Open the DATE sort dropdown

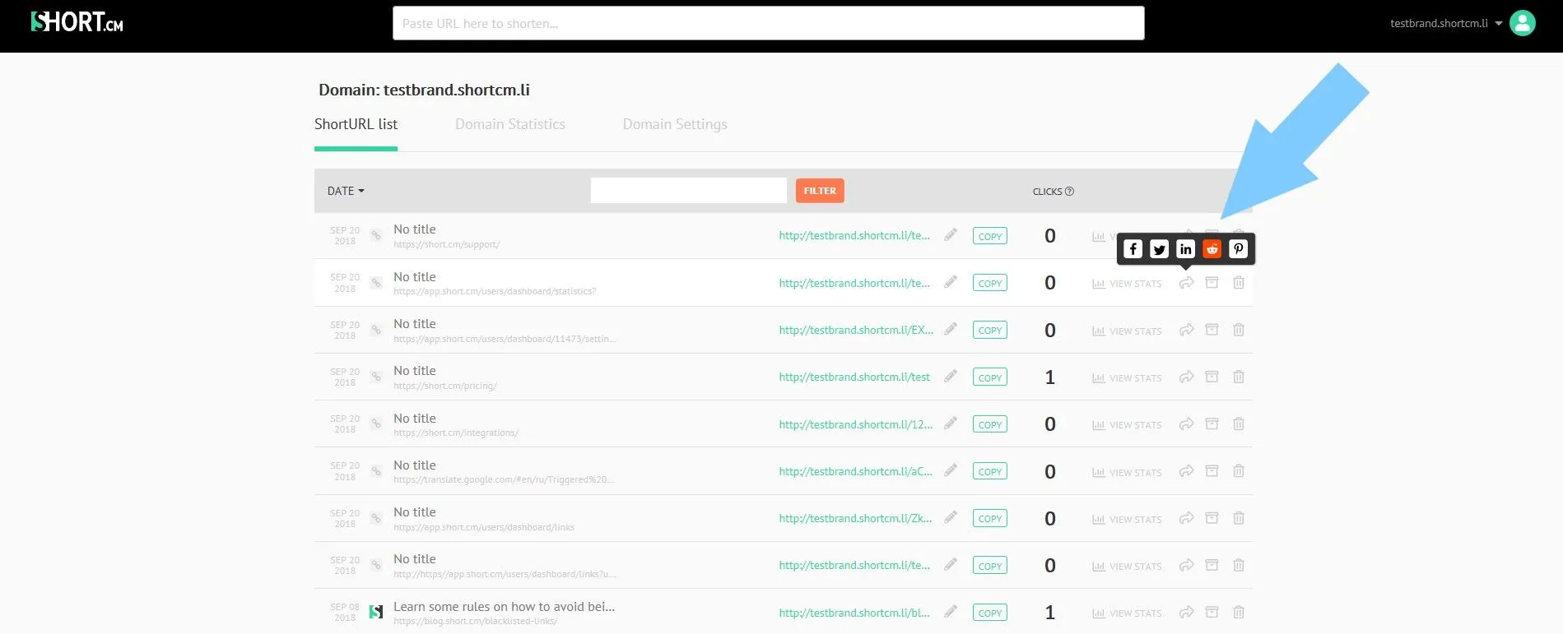coord(346,191)
